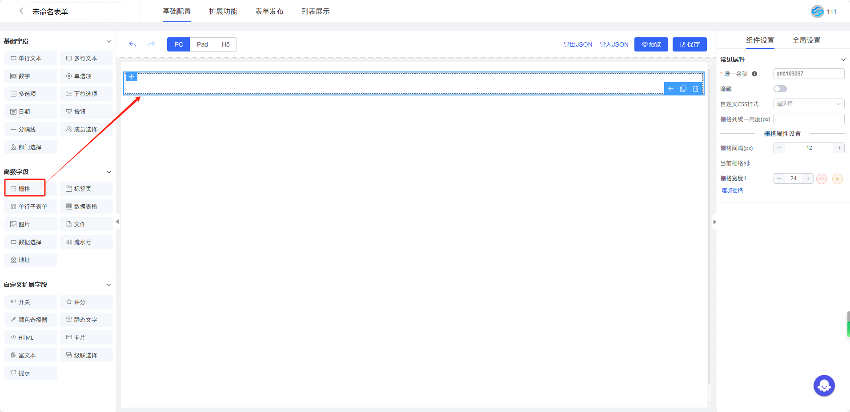This screenshot has height=412, width=850.
Task: Toggle the 隐藏 switch
Action: click(780, 89)
